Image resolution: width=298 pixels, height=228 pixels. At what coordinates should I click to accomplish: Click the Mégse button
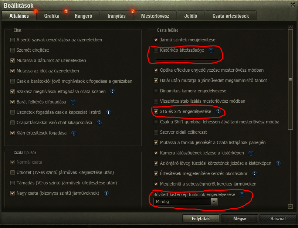click(240, 218)
